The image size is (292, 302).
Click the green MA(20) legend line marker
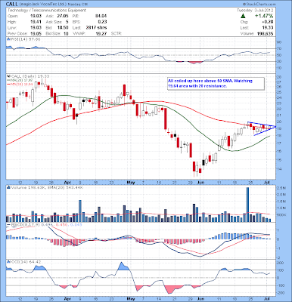8,80
